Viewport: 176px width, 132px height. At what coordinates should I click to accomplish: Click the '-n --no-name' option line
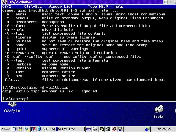(84, 41)
